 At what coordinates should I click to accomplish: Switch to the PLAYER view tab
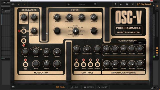tap(102, 87)
